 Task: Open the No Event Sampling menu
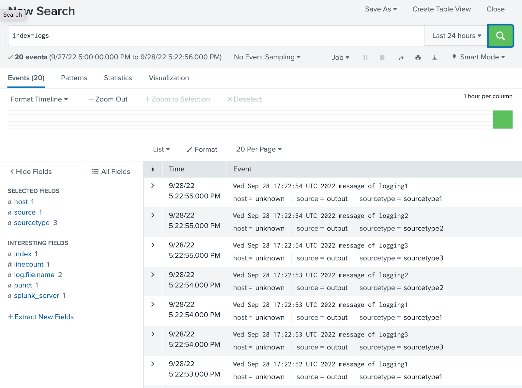[x=267, y=57]
